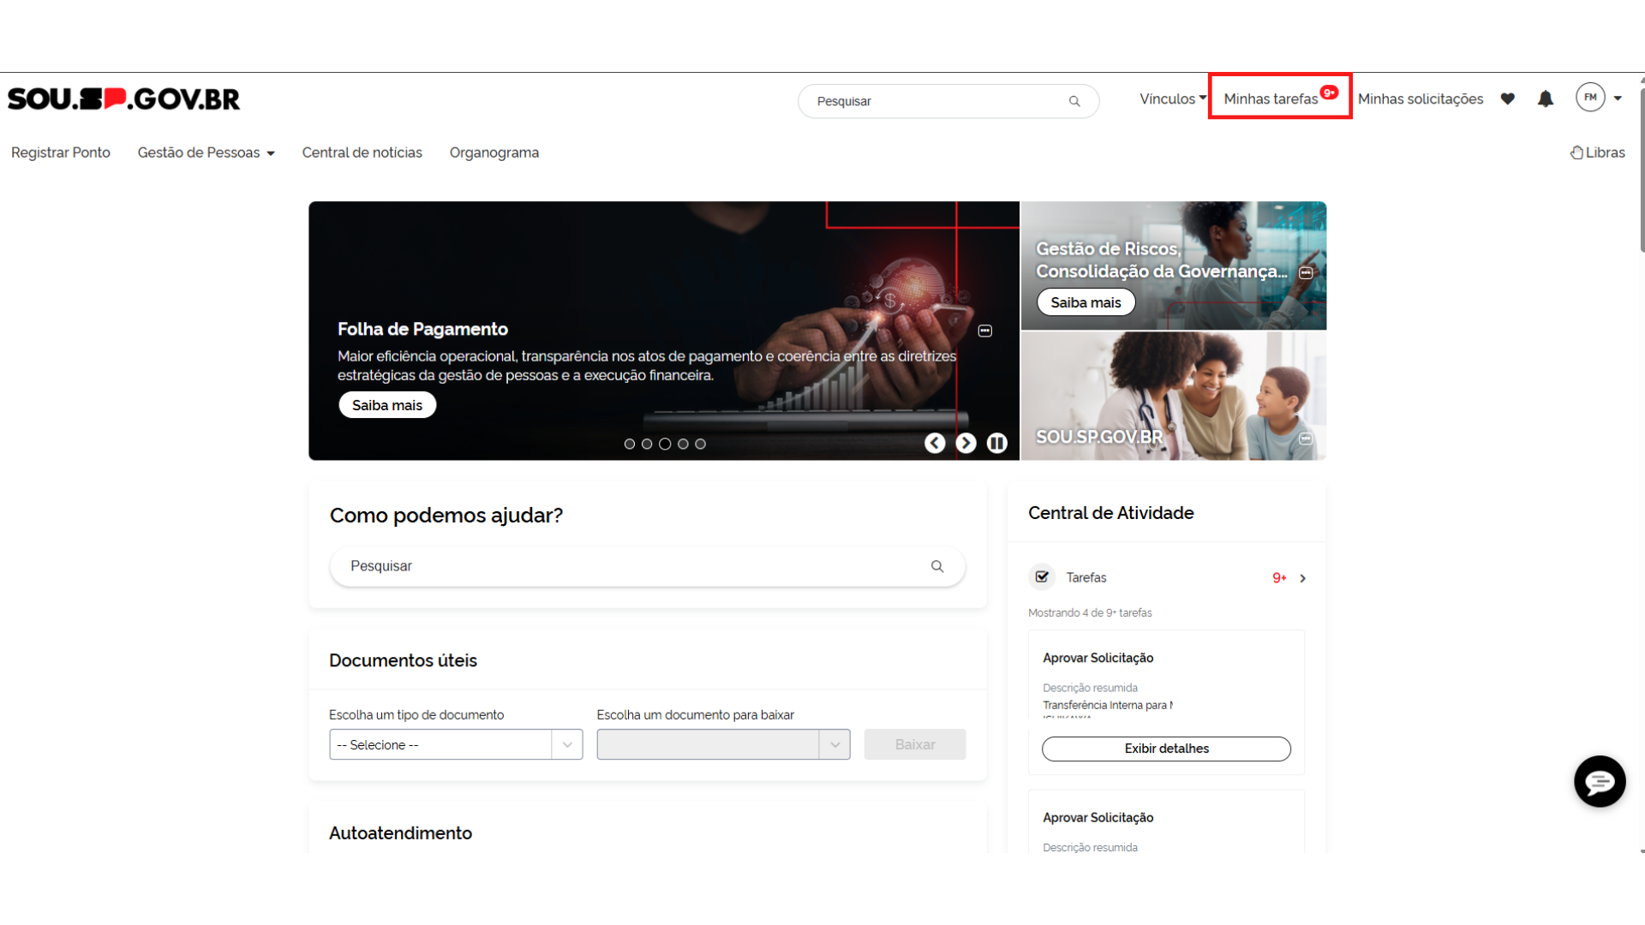Select the first carousel dot indicator

coord(630,444)
